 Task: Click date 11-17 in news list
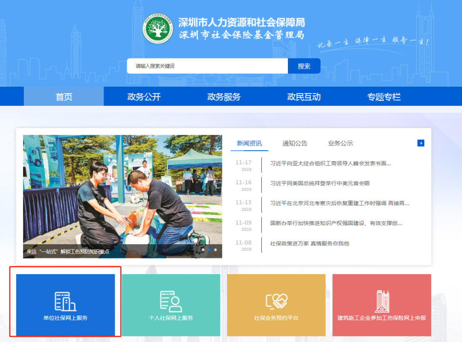243,163
